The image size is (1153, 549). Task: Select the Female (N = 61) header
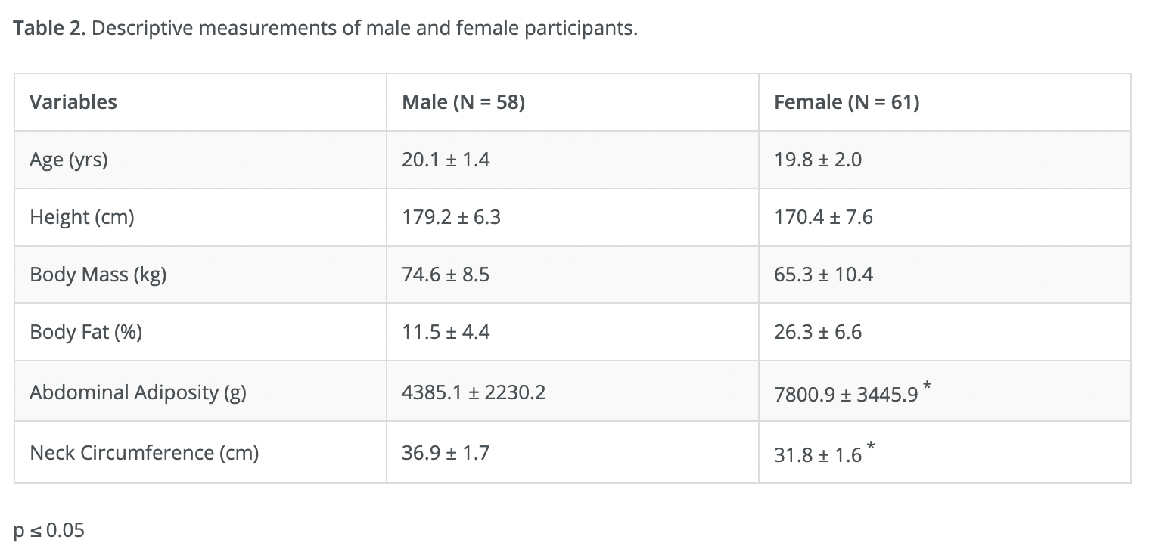(847, 102)
